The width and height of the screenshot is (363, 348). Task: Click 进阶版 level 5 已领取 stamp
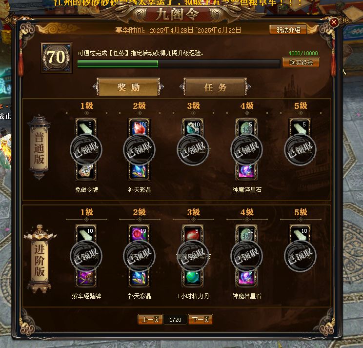click(300, 256)
